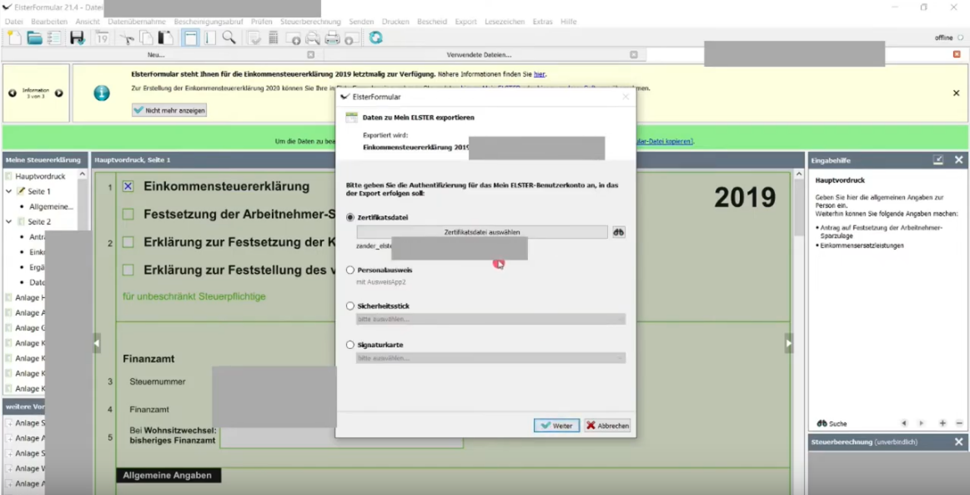Choose the Sicherheitsstick authentication option
The image size is (970, 495).
(x=350, y=306)
